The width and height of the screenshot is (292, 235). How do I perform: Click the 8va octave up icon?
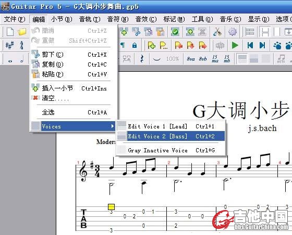pos(191,59)
